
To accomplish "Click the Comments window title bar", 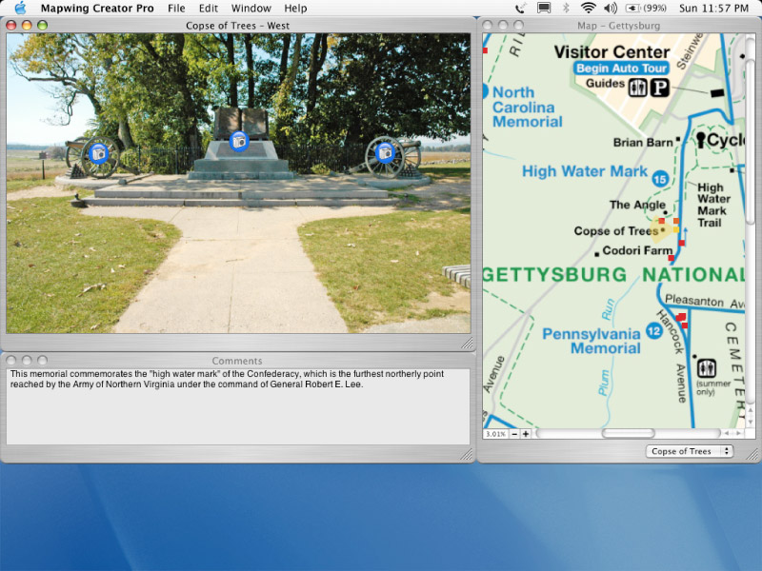I will point(237,361).
